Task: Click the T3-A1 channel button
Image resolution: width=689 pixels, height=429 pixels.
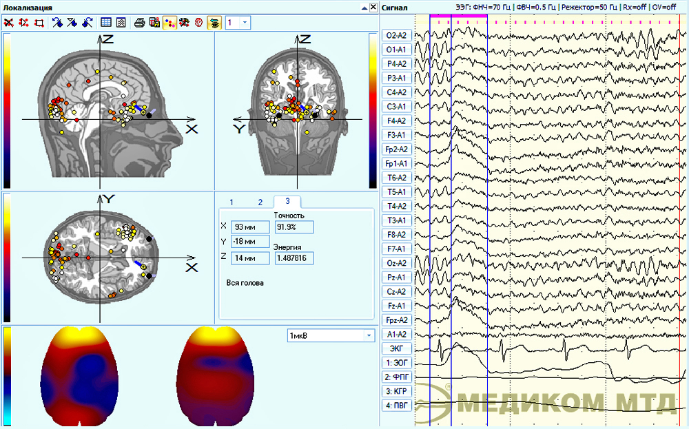Action: pos(397,220)
